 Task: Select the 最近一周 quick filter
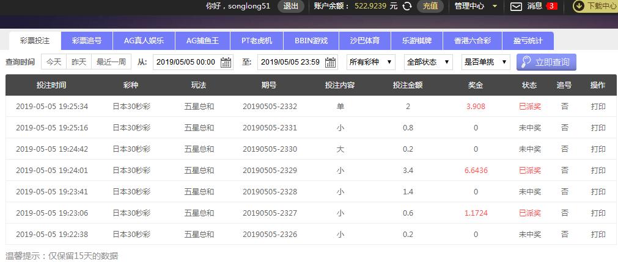[x=111, y=62]
